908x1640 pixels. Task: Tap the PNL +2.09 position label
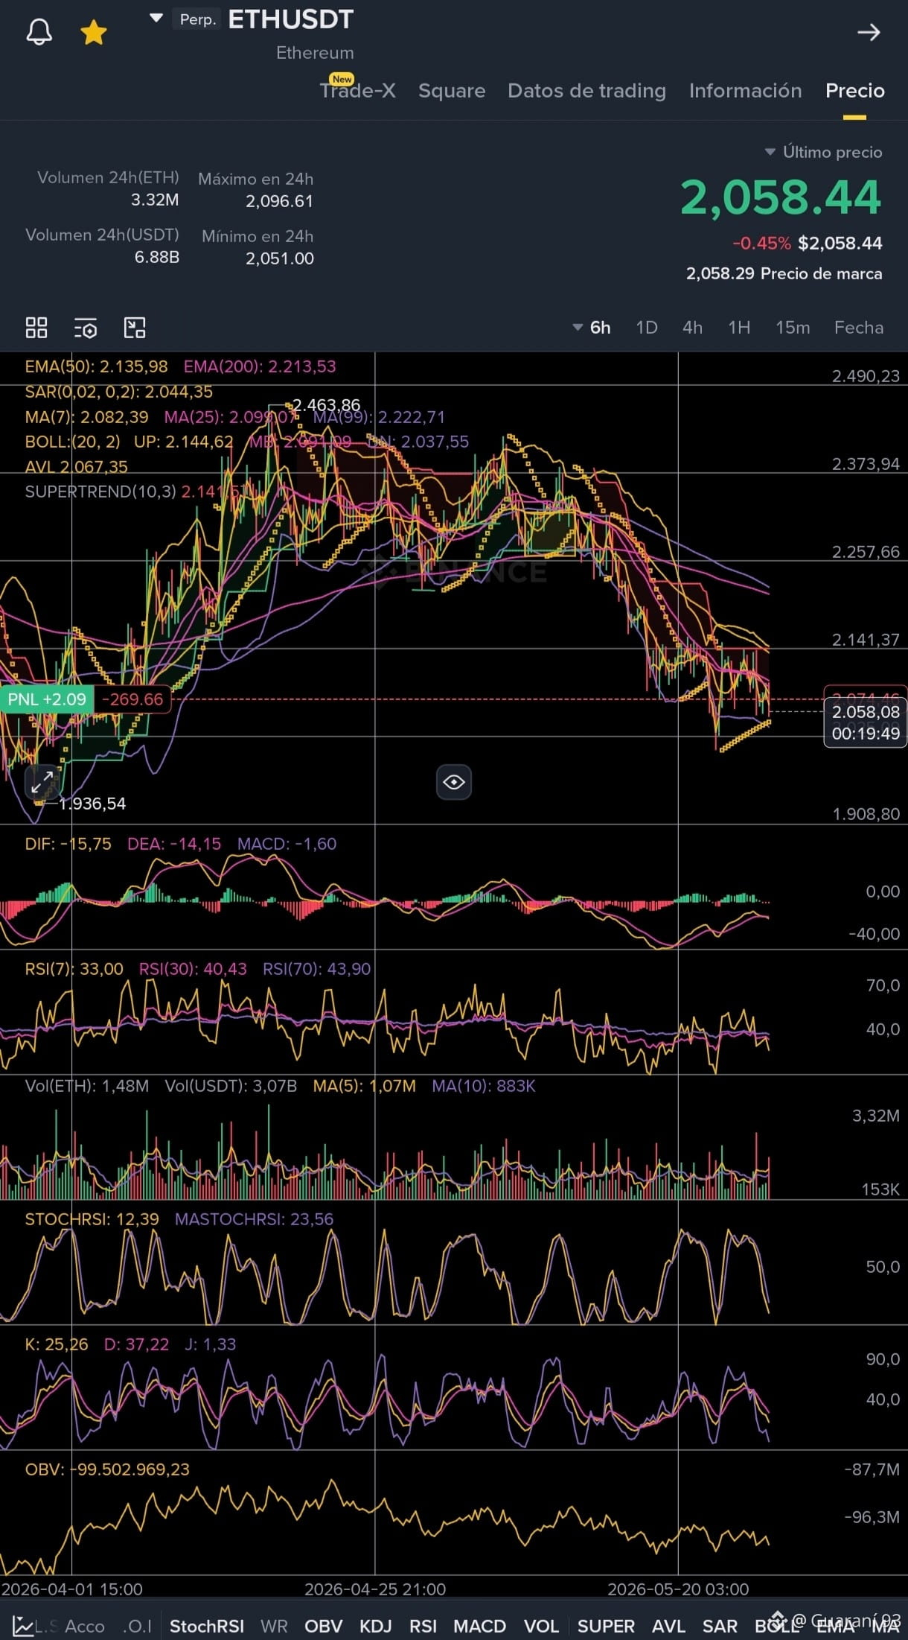pos(47,699)
